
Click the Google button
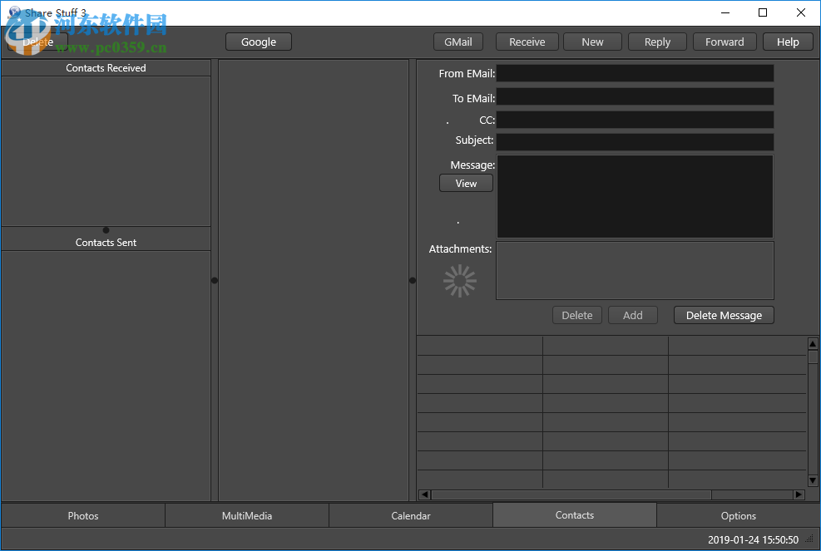(x=259, y=42)
